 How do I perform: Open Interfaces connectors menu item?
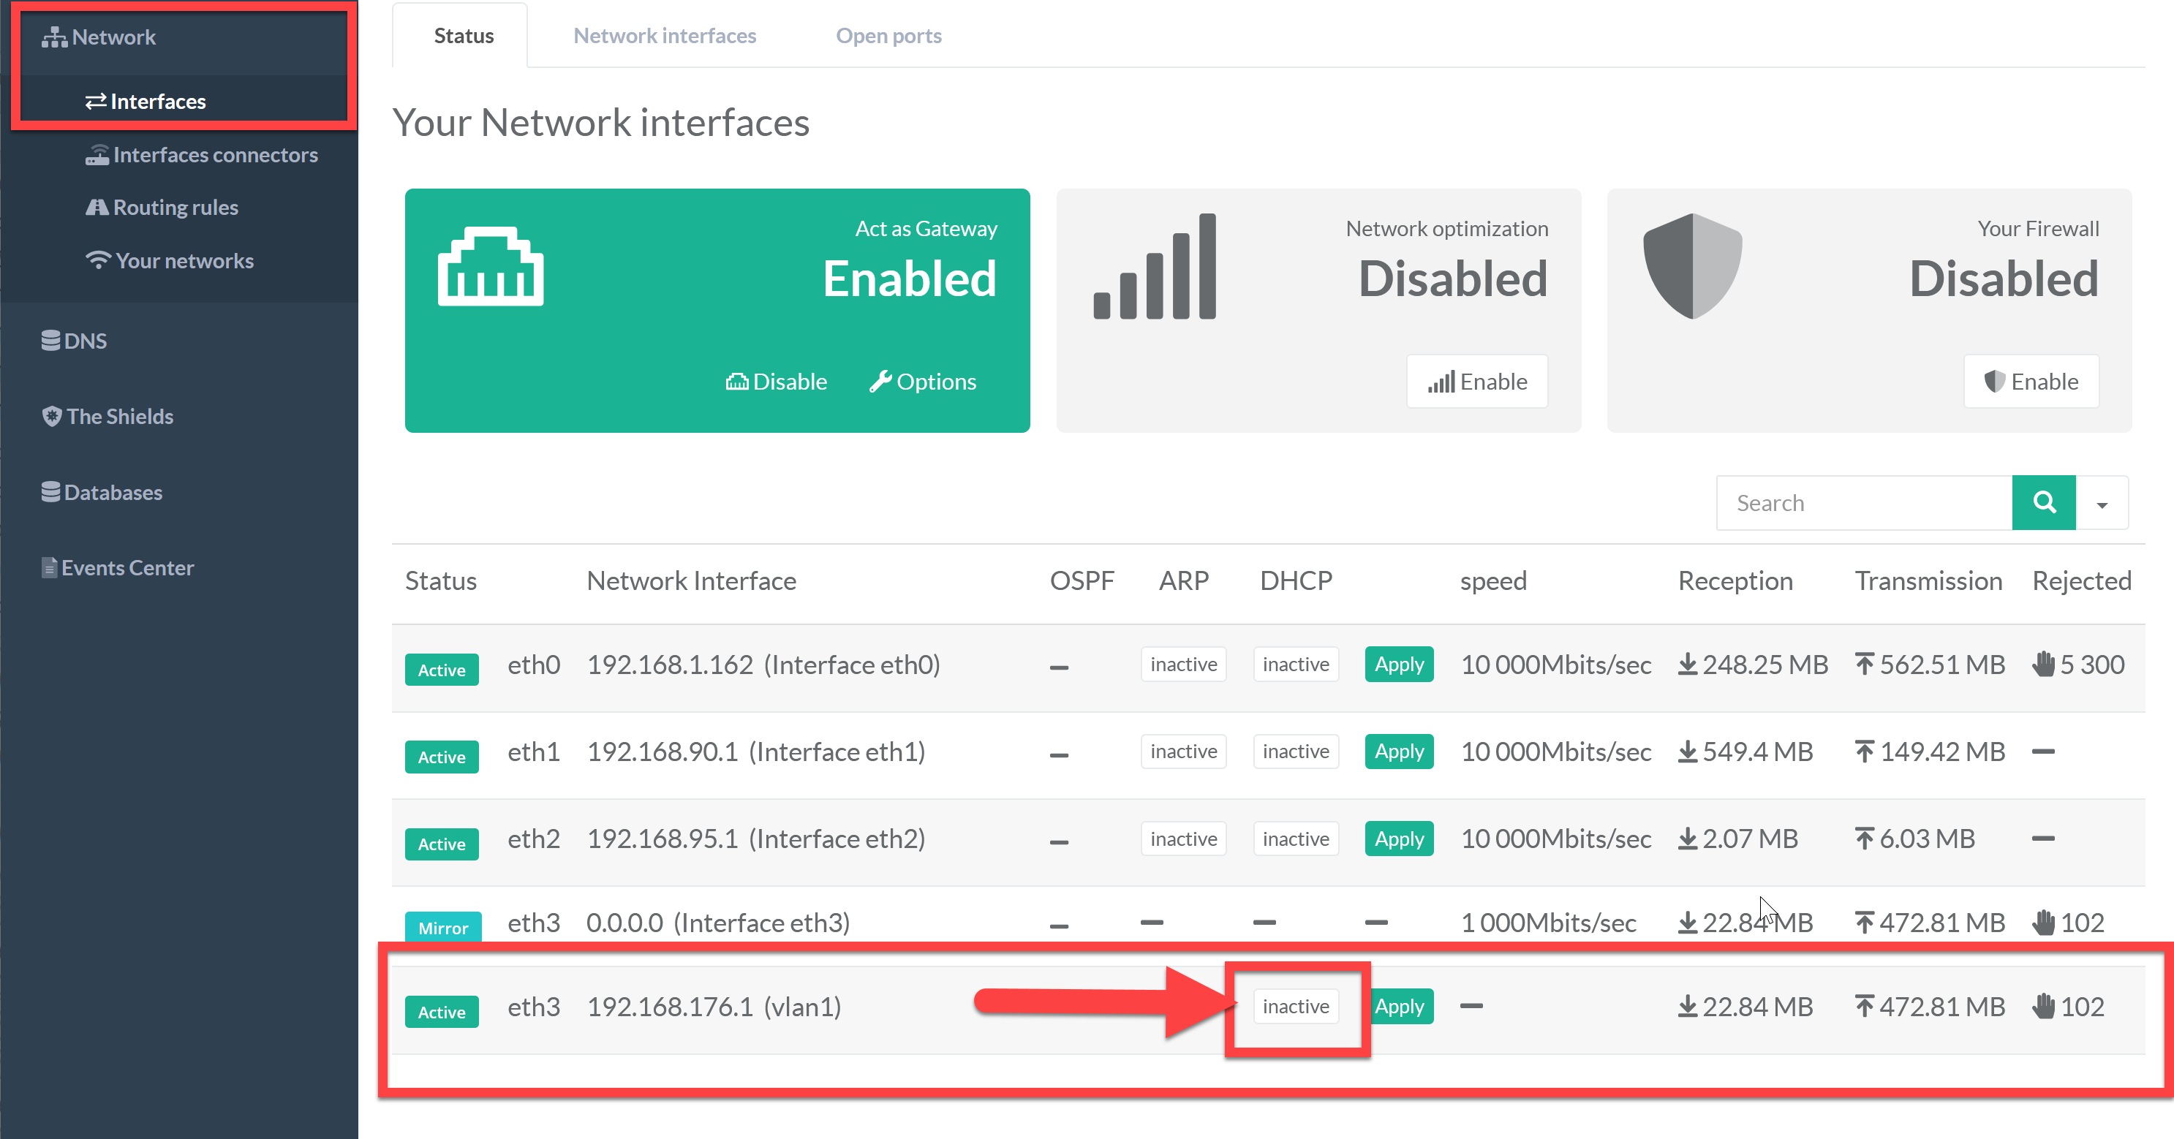coord(202,155)
